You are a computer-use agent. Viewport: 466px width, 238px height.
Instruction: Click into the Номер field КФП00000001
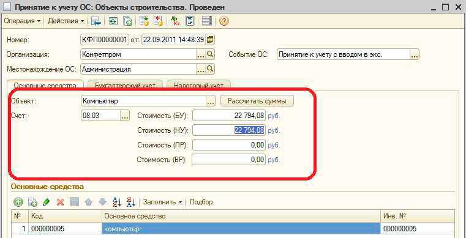click(x=105, y=40)
